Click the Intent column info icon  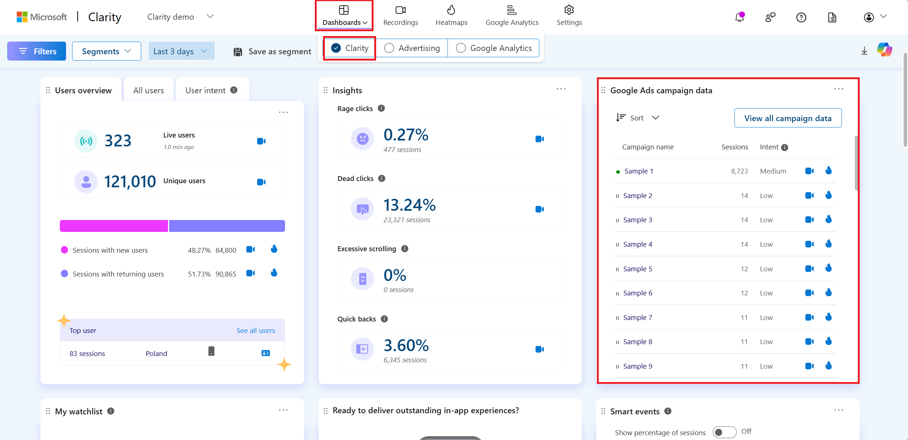pos(785,148)
